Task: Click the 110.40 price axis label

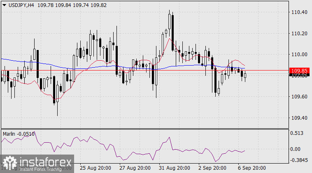Action: (299, 12)
